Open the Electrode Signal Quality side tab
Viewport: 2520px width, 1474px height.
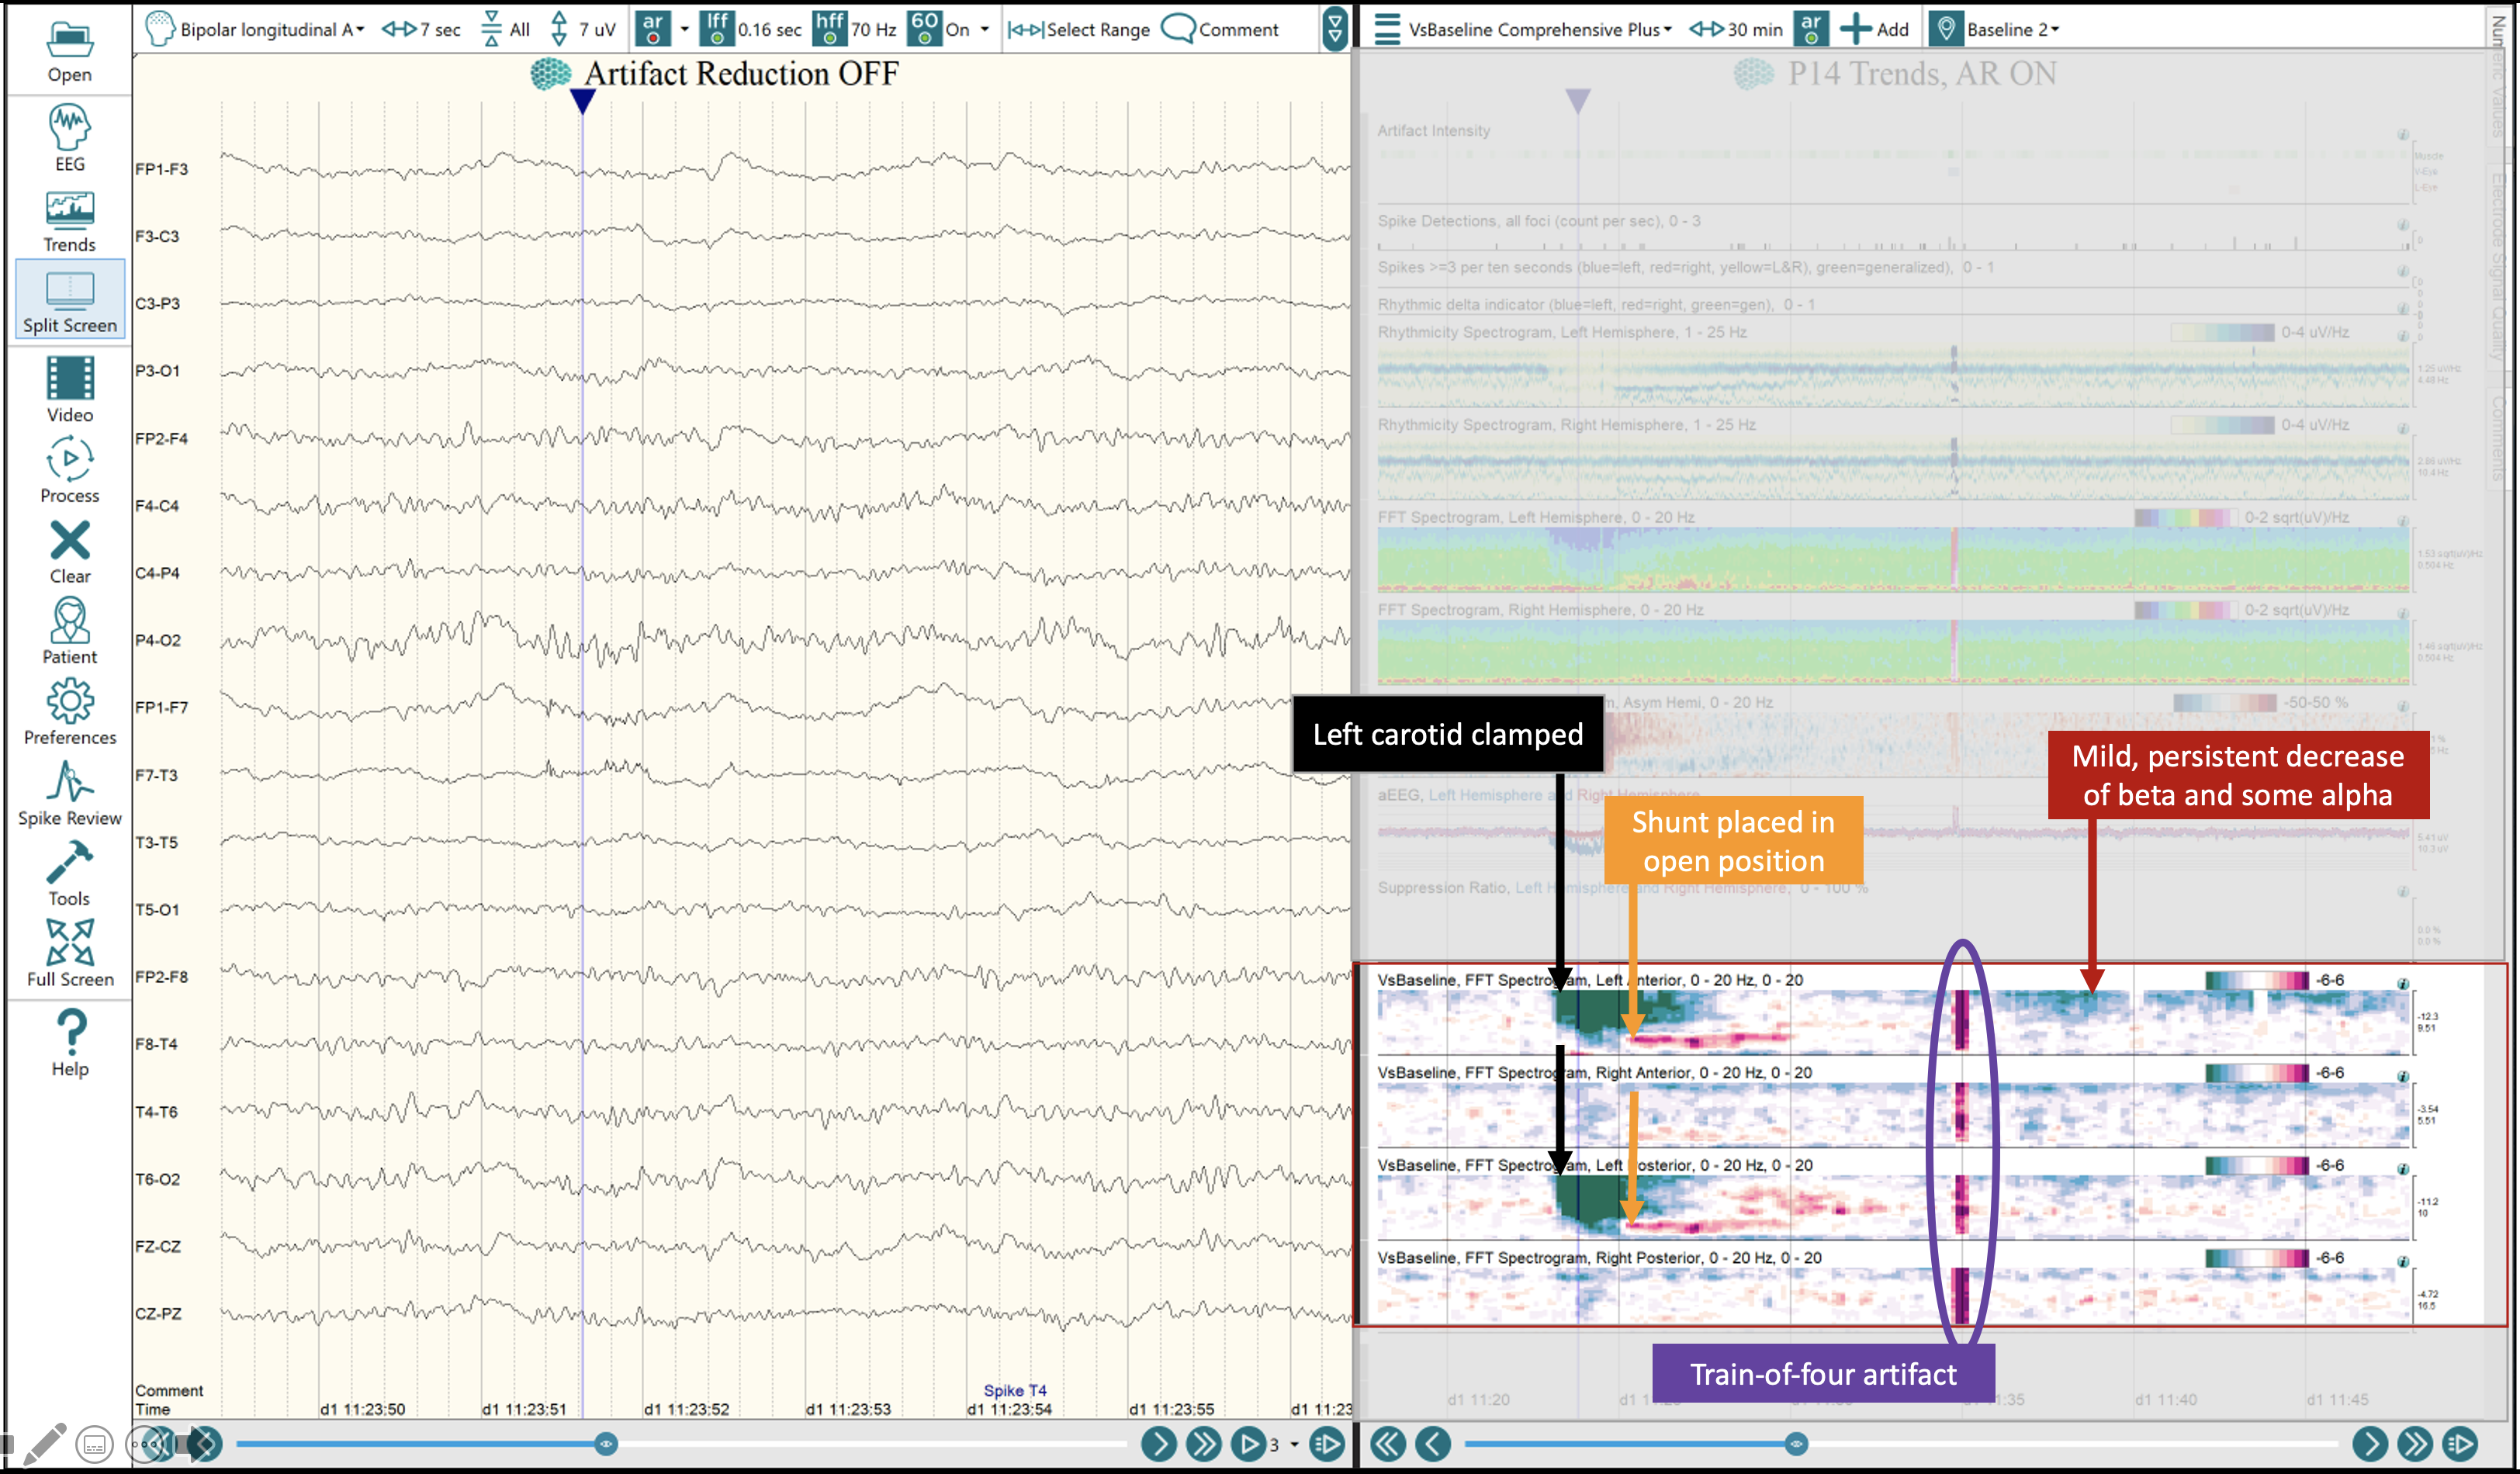[2497, 265]
